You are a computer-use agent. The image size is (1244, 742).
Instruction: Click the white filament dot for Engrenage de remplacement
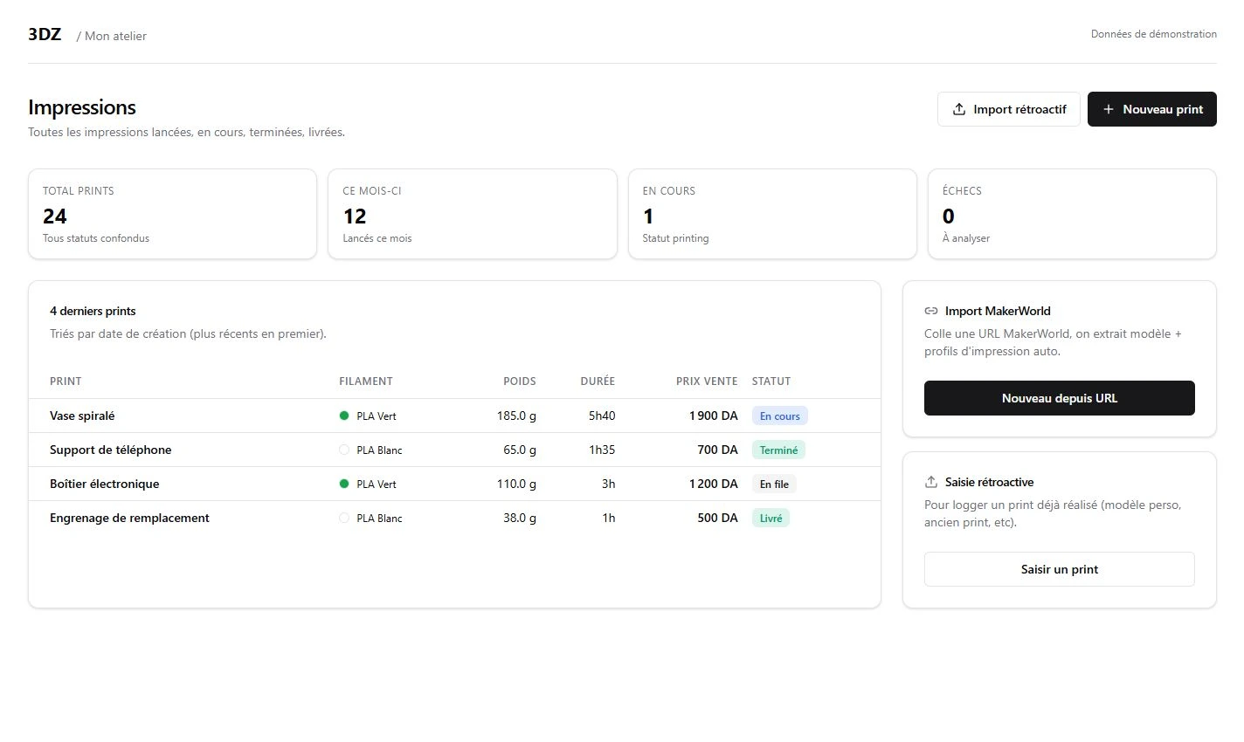point(344,518)
